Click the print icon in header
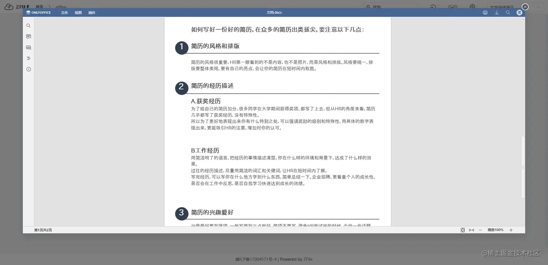548x265 pixels. (485, 13)
